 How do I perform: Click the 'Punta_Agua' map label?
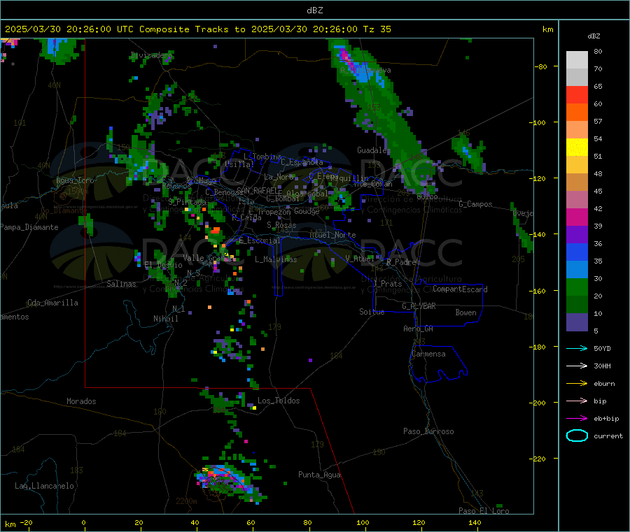[319, 475]
